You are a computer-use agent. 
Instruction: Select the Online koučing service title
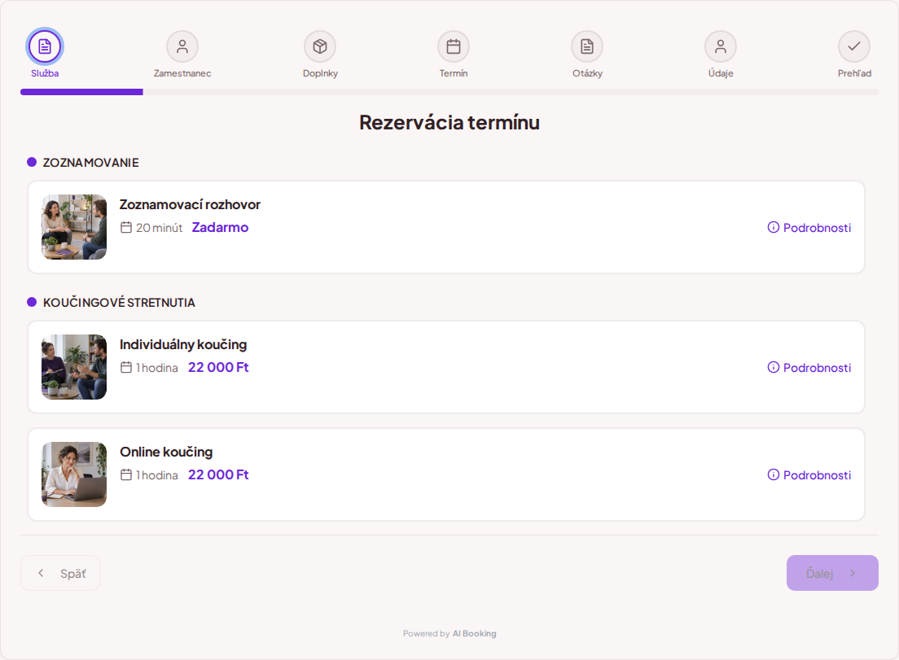coord(166,452)
